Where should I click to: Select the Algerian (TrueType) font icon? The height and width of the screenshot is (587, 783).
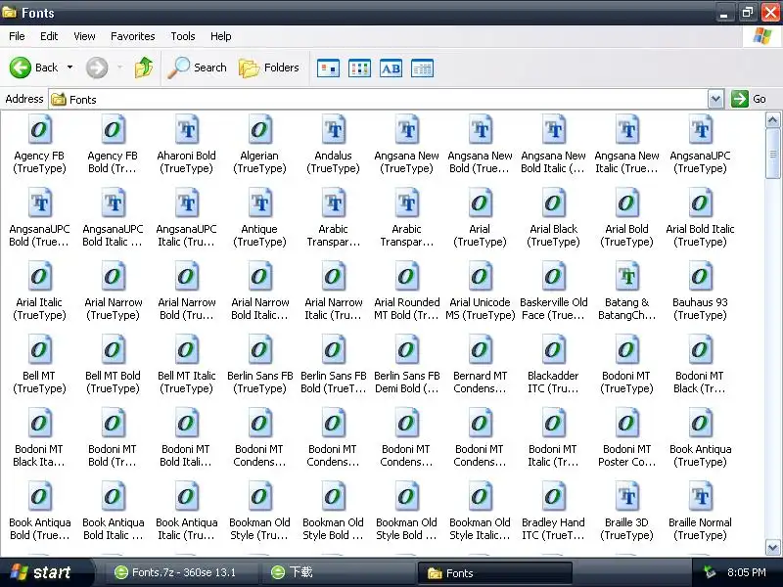pyautogui.click(x=259, y=129)
